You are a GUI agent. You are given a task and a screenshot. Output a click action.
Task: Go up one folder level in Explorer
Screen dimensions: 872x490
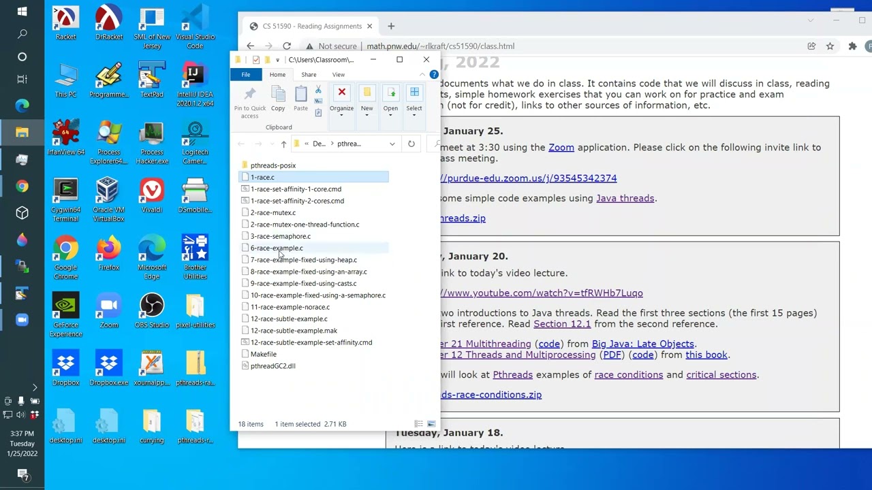point(283,144)
